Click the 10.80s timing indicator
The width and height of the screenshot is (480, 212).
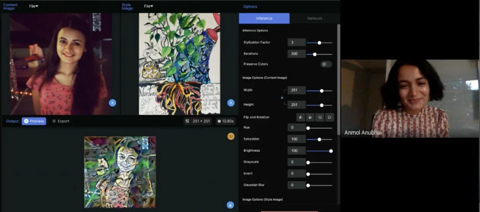(225, 121)
